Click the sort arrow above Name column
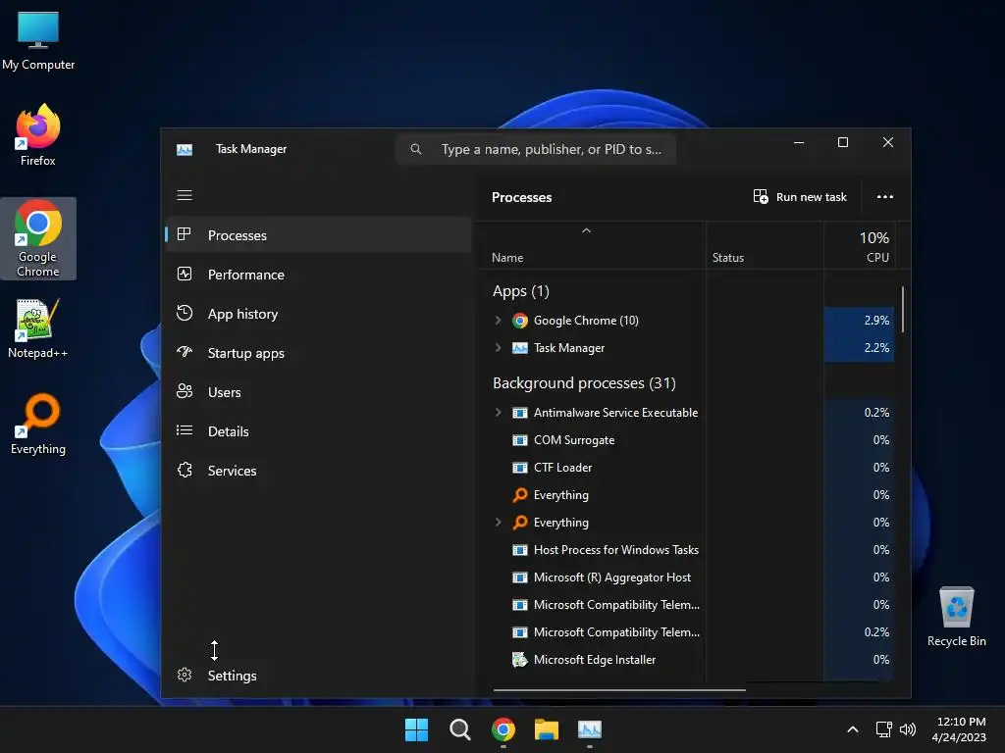 click(x=586, y=230)
